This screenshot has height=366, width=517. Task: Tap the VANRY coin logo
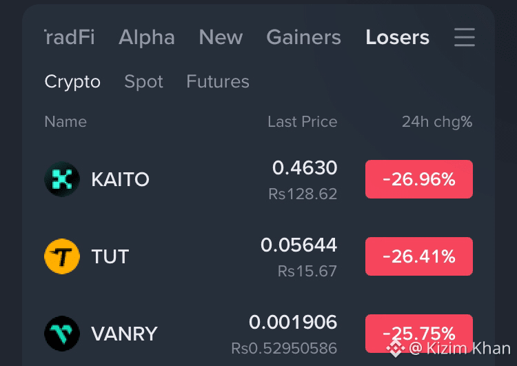click(x=62, y=334)
